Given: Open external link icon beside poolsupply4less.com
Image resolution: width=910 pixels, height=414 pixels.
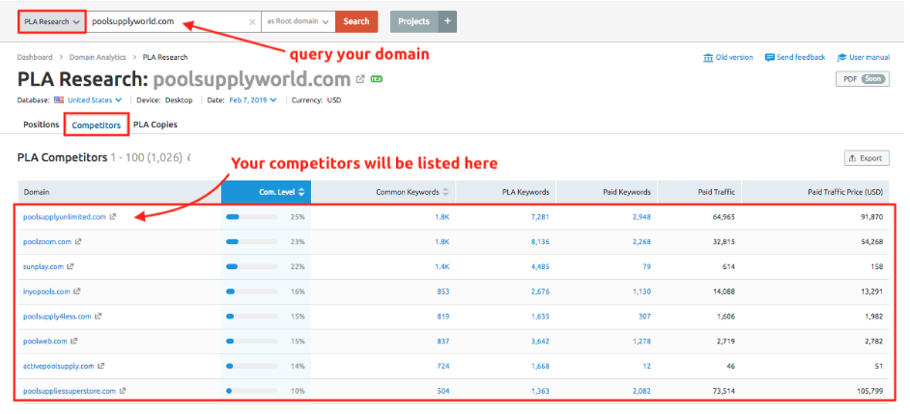Looking at the screenshot, I should click(99, 317).
